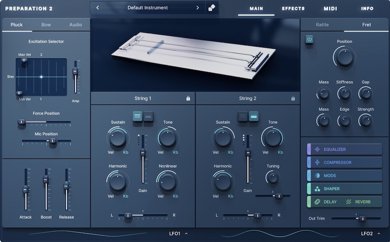The height and width of the screenshot is (242, 390).
Task: Click the String 1 pan slider handle
Action: [x=128, y=215]
